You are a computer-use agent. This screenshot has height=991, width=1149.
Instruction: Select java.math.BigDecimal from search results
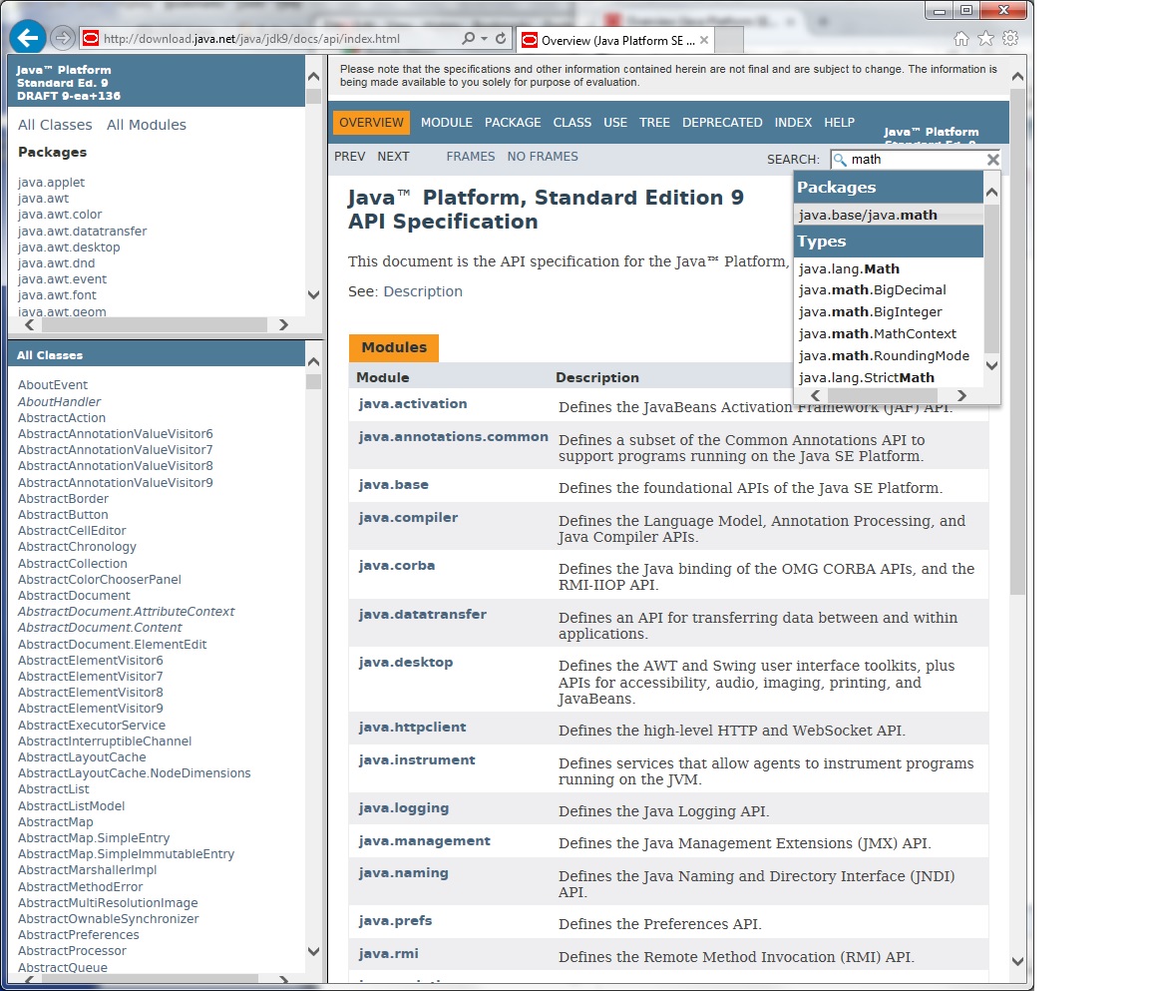pyautogui.click(x=872, y=290)
